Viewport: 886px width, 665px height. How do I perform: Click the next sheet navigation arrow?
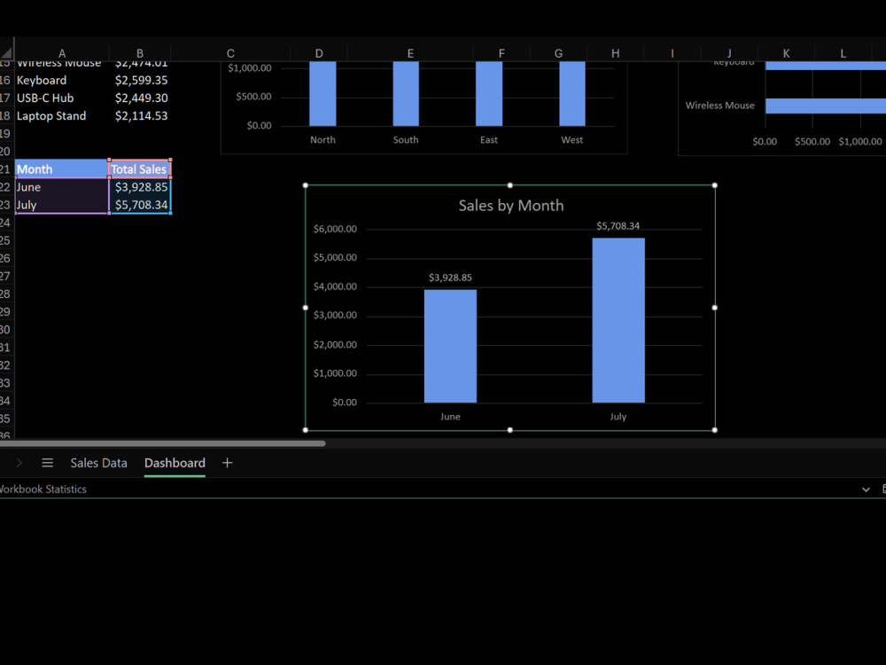19,463
